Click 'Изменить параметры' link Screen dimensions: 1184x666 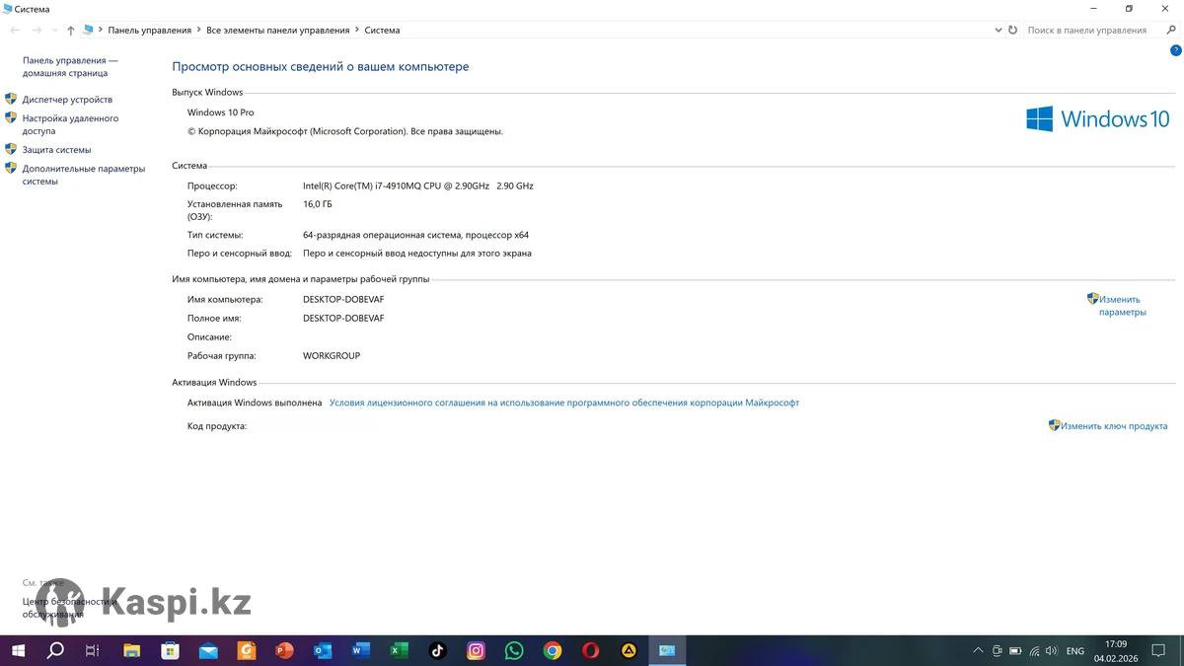1122,306
